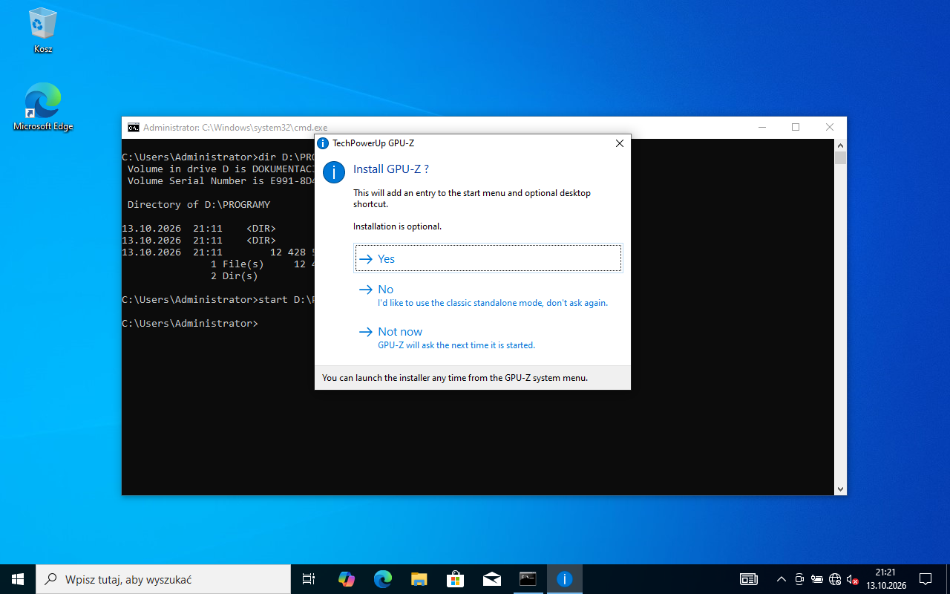Pick the Not now option
Image resolution: width=950 pixels, height=594 pixels.
click(488, 338)
